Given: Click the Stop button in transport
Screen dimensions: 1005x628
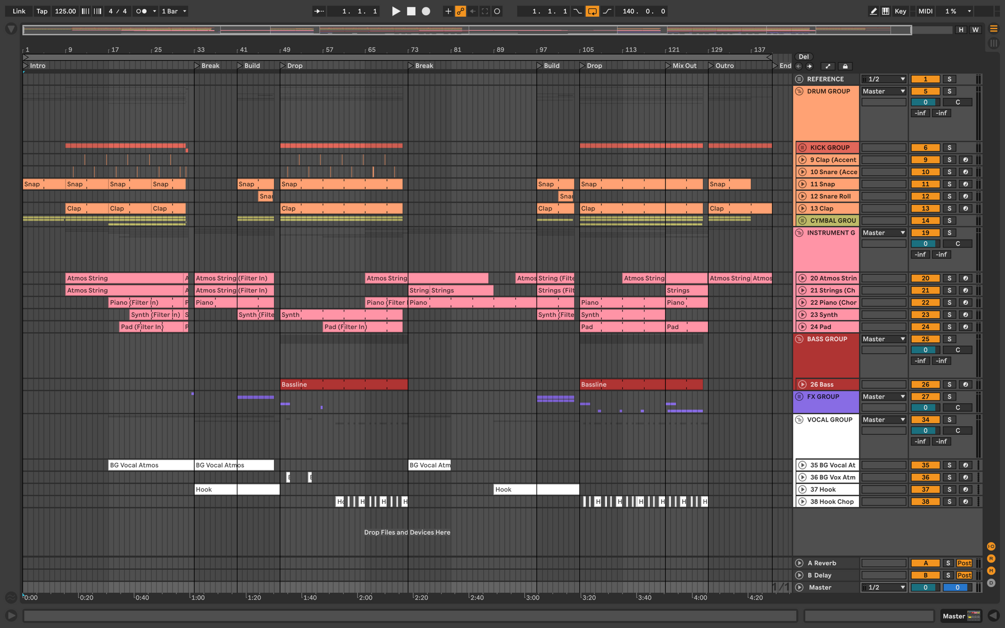Looking at the screenshot, I should click(411, 11).
